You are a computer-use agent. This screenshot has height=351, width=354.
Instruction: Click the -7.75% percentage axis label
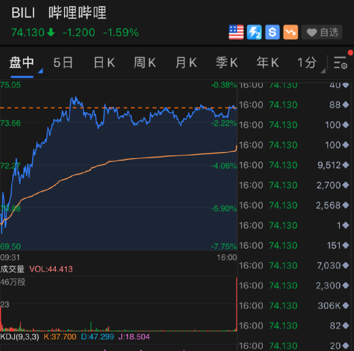[x=224, y=247]
